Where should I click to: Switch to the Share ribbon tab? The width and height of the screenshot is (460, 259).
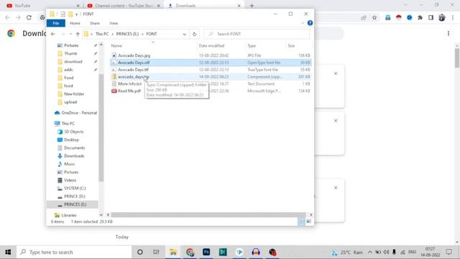94,23
